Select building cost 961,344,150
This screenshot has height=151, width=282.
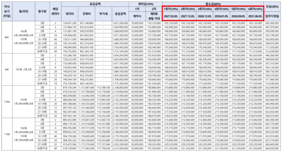[x=86, y=51]
